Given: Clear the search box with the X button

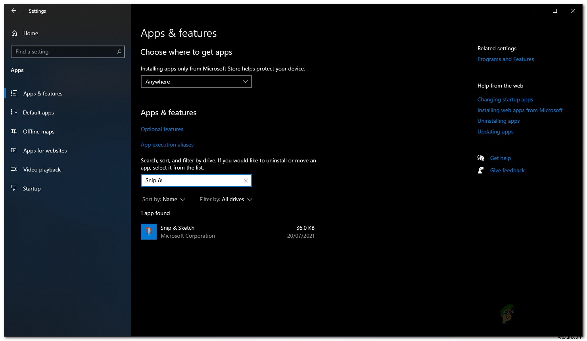Looking at the screenshot, I should point(246,180).
